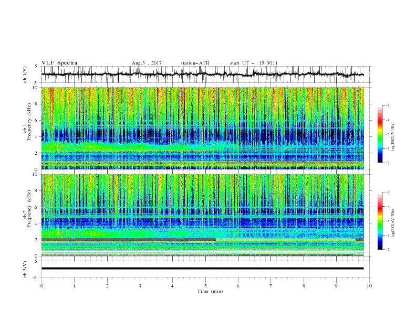Click the ch.2 PSD color bar

coord(380,221)
